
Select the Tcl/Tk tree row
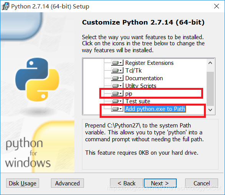133,70
